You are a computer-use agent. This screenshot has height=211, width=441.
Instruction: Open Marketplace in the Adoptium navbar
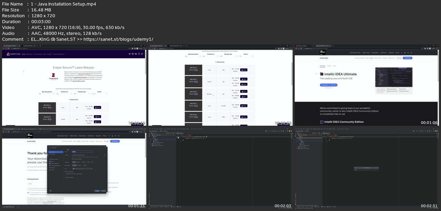pyautogui.click(x=30, y=54)
